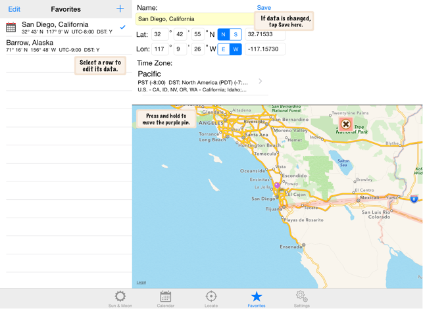Edit longitude seconds field 26
The height and width of the screenshot is (309, 423).
[198, 49]
